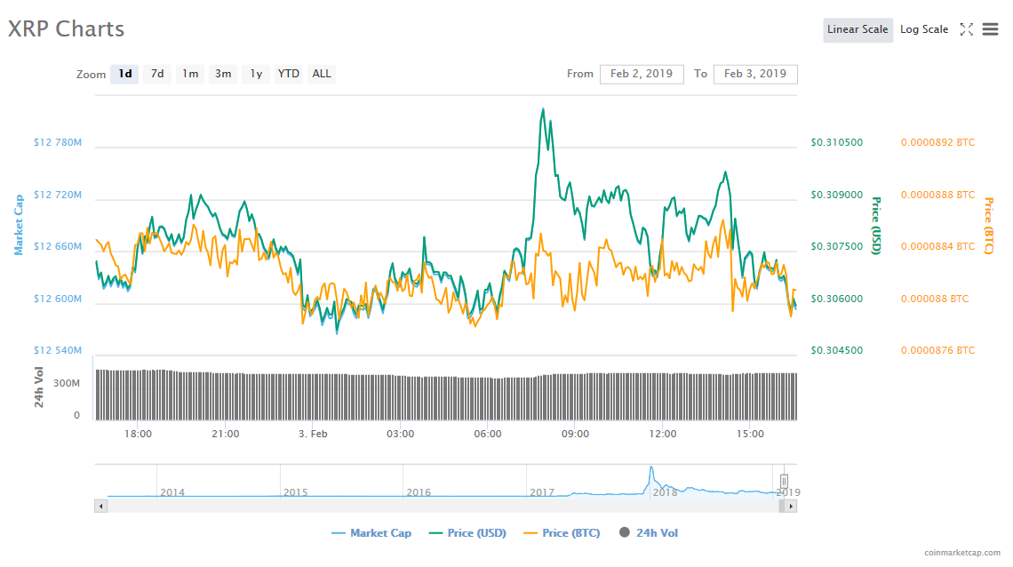
Task: Click the navigator range handle near 2019
Action: (x=784, y=481)
